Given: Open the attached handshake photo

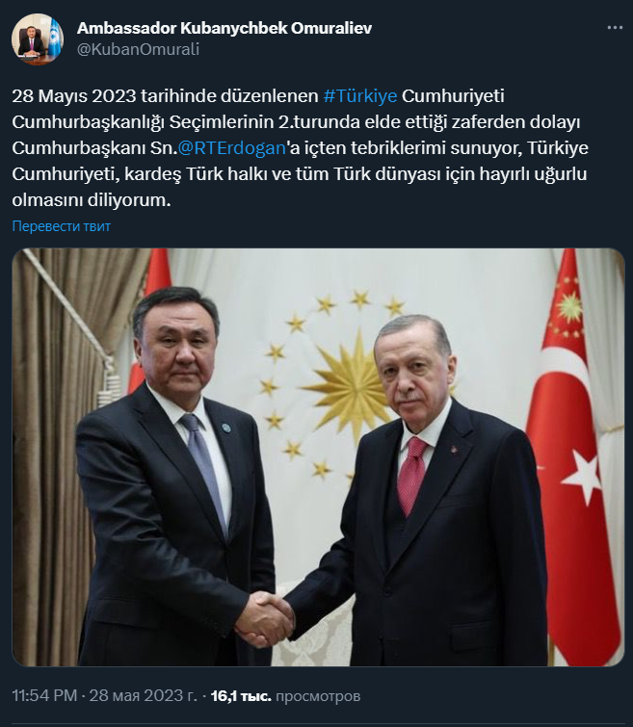Looking at the screenshot, I should 318,457.
